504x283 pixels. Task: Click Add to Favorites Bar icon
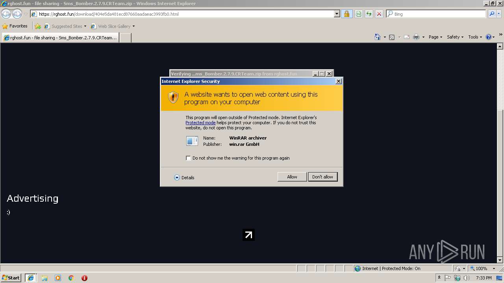pyautogui.click(x=38, y=26)
